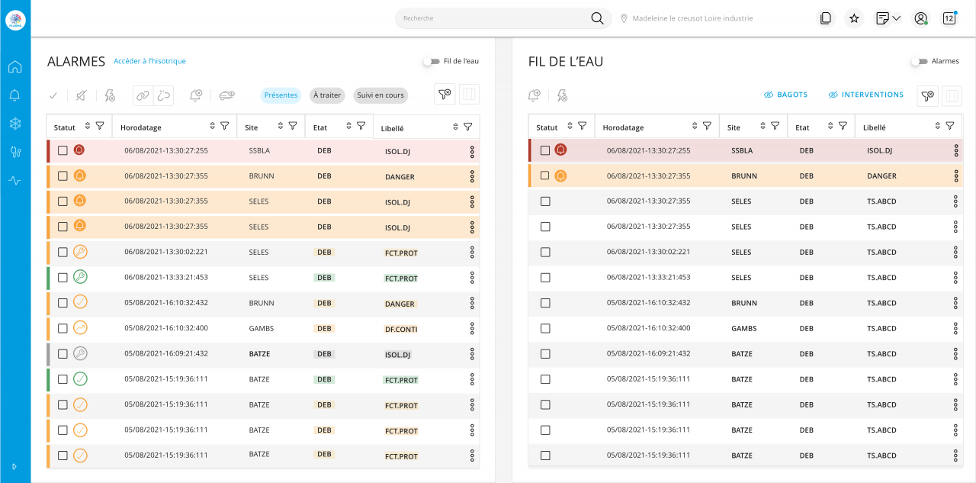Open favorites star icon in header
This screenshot has width=976, height=483.
click(x=854, y=18)
